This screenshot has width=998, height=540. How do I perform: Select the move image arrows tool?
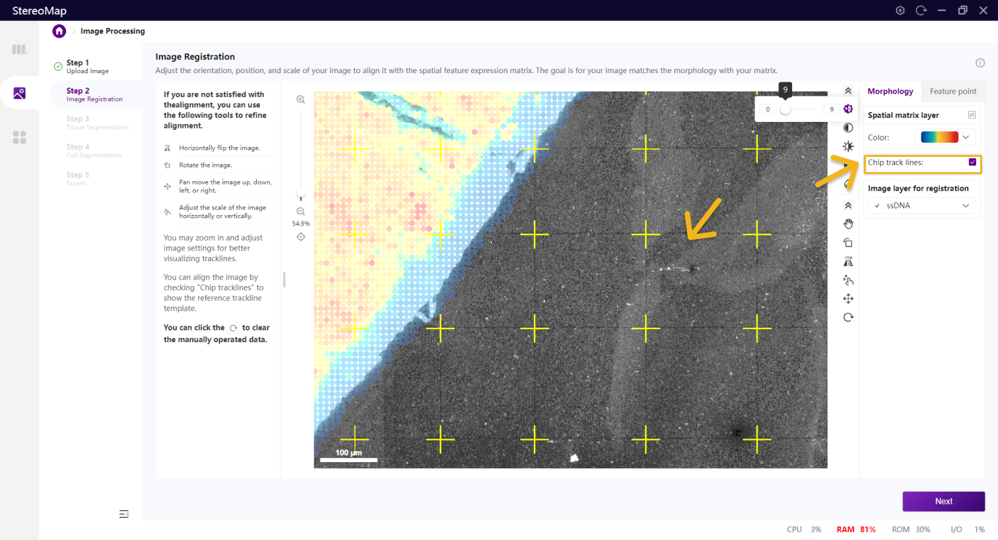coord(848,299)
